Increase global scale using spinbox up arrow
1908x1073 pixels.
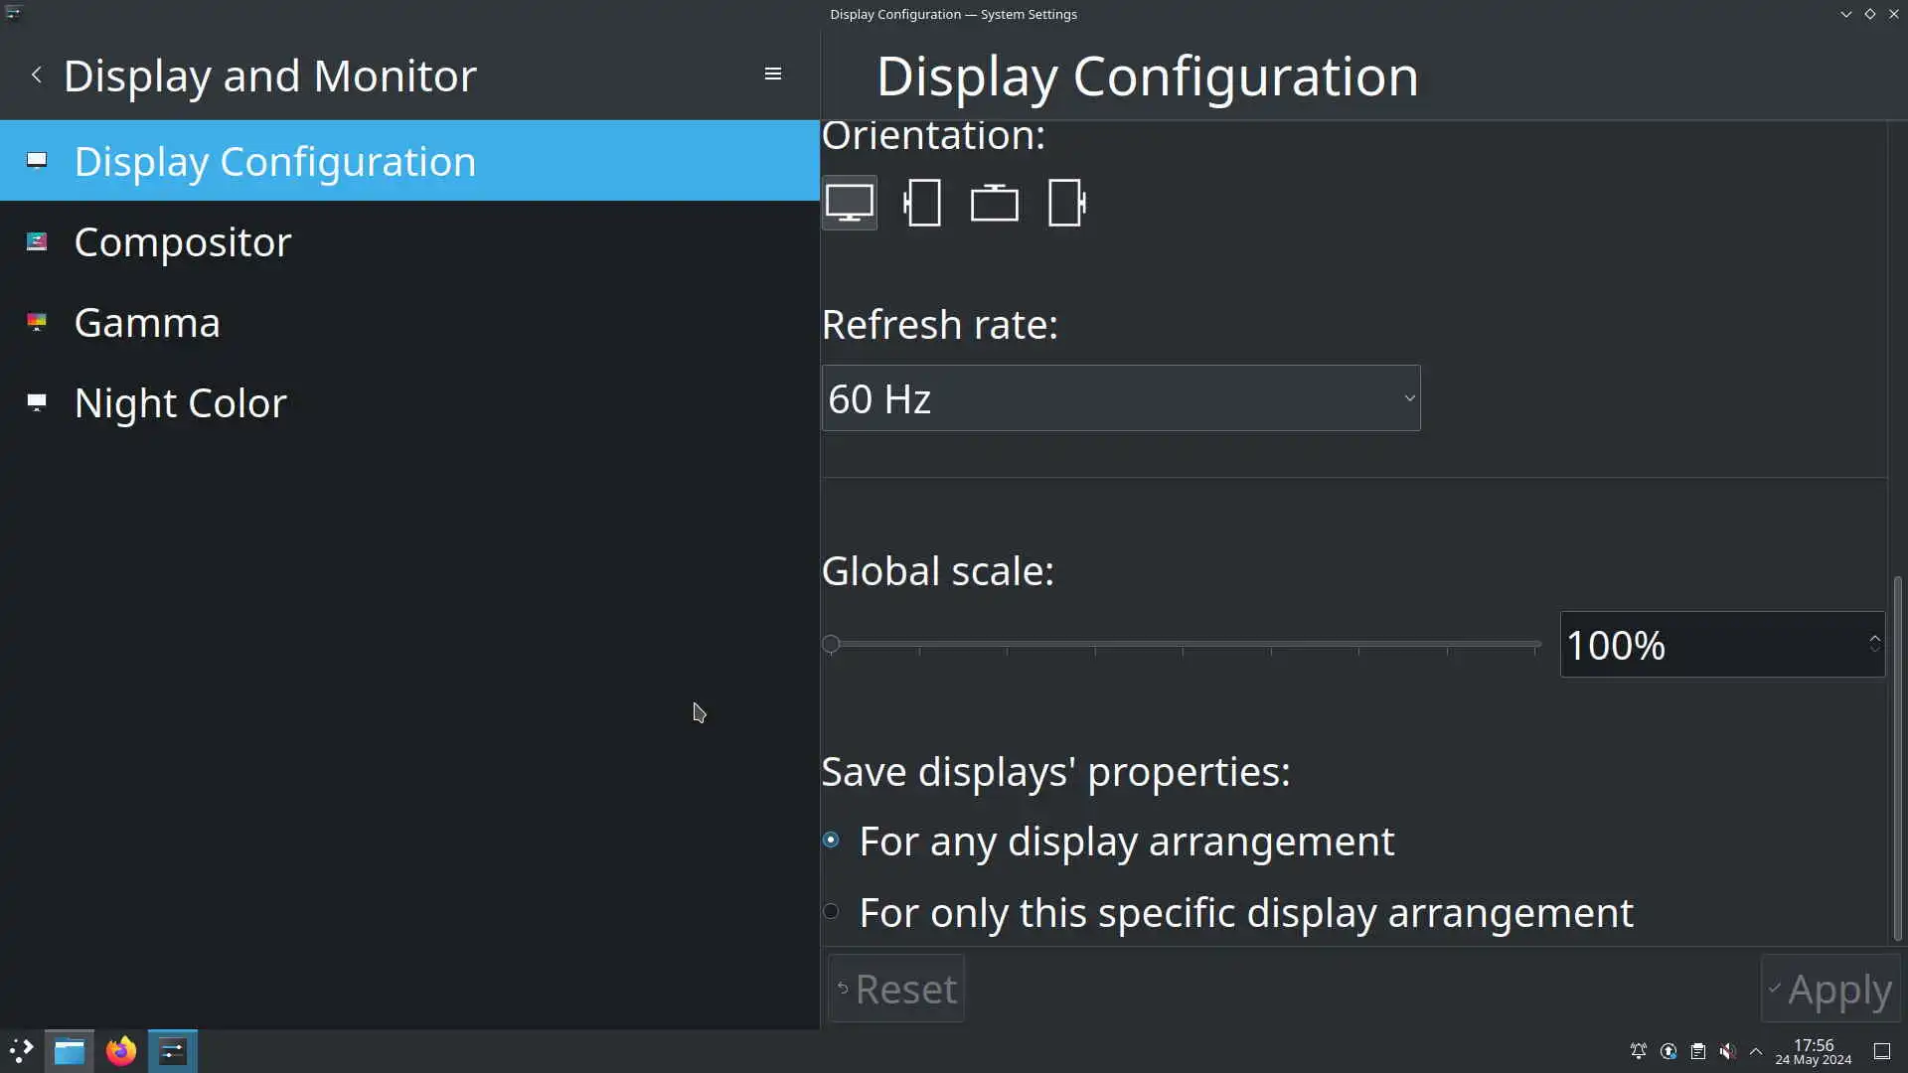pos(1874,638)
